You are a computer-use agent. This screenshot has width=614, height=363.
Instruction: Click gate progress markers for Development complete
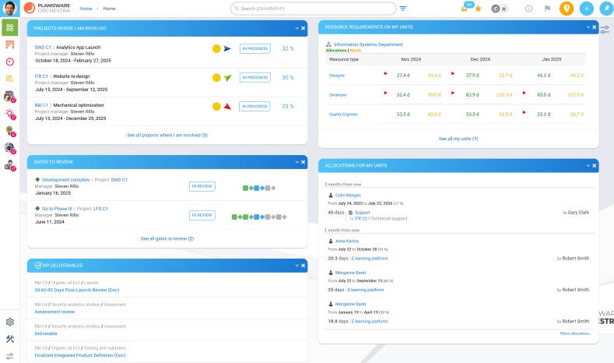tap(259, 189)
